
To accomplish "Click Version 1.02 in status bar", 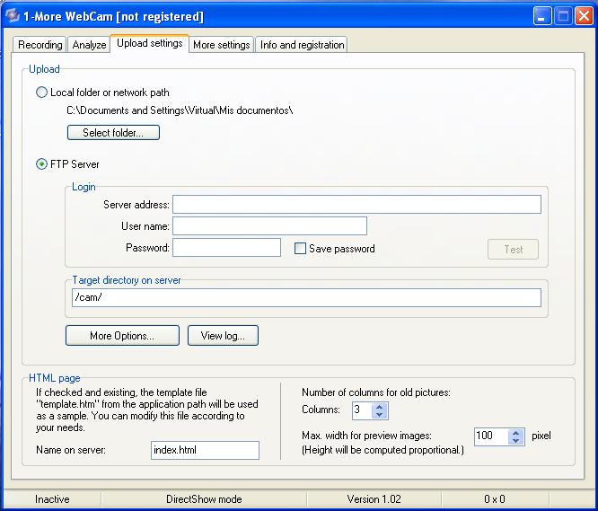I will tap(374, 499).
